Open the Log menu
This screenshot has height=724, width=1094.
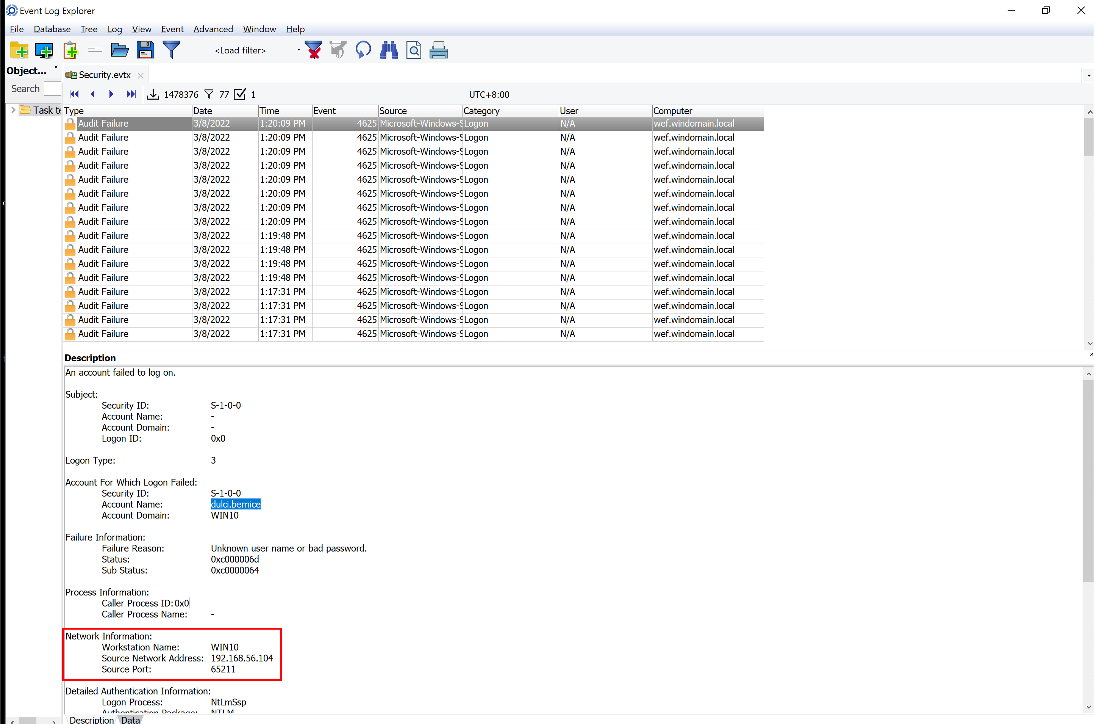(115, 29)
